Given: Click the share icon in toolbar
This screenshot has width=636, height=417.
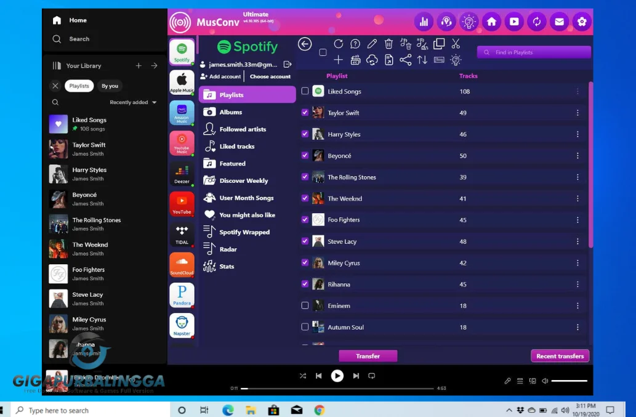Looking at the screenshot, I should tap(405, 60).
